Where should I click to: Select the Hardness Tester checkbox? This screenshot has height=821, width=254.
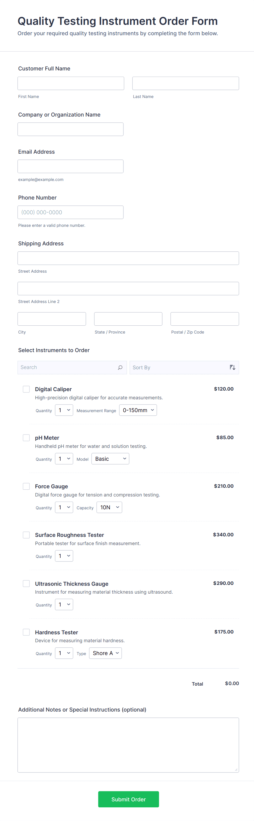point(26,632)
